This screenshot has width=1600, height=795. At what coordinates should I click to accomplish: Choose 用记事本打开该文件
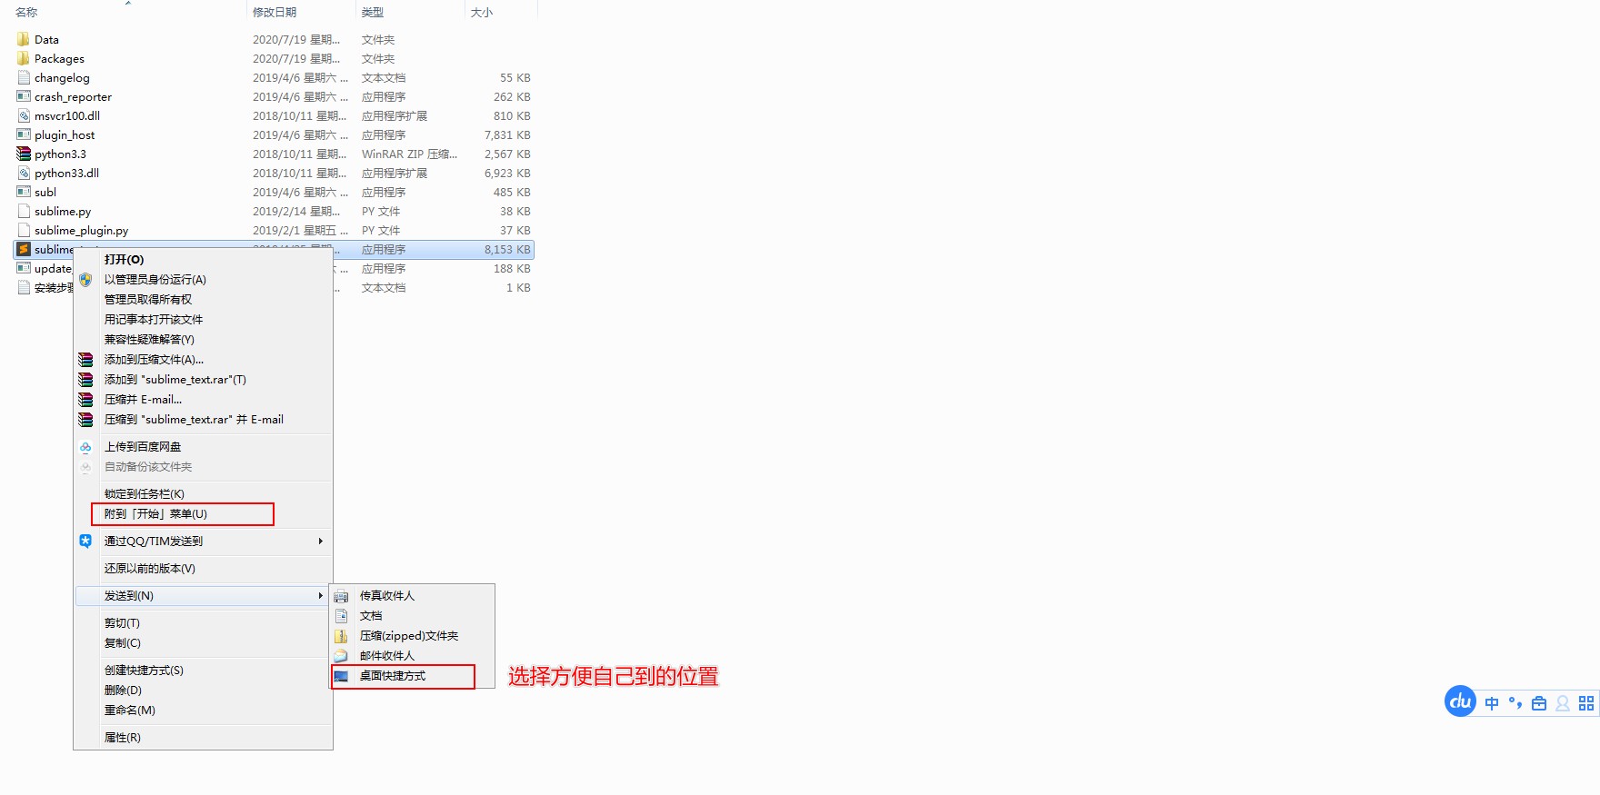(203, 320)
